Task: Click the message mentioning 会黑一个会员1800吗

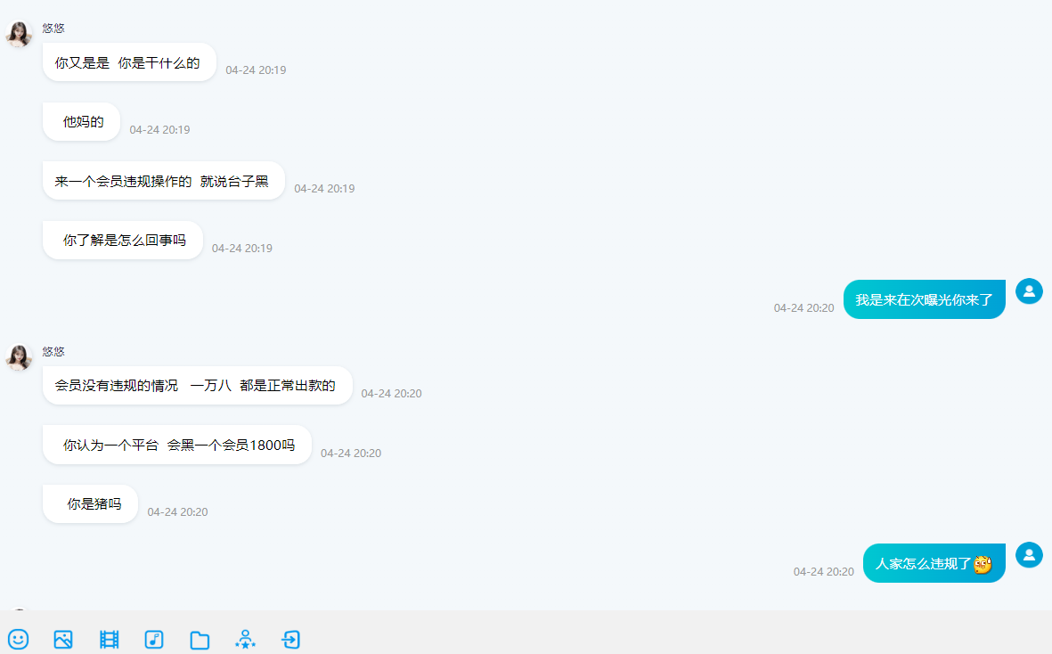Action: [x=177, y=446]
